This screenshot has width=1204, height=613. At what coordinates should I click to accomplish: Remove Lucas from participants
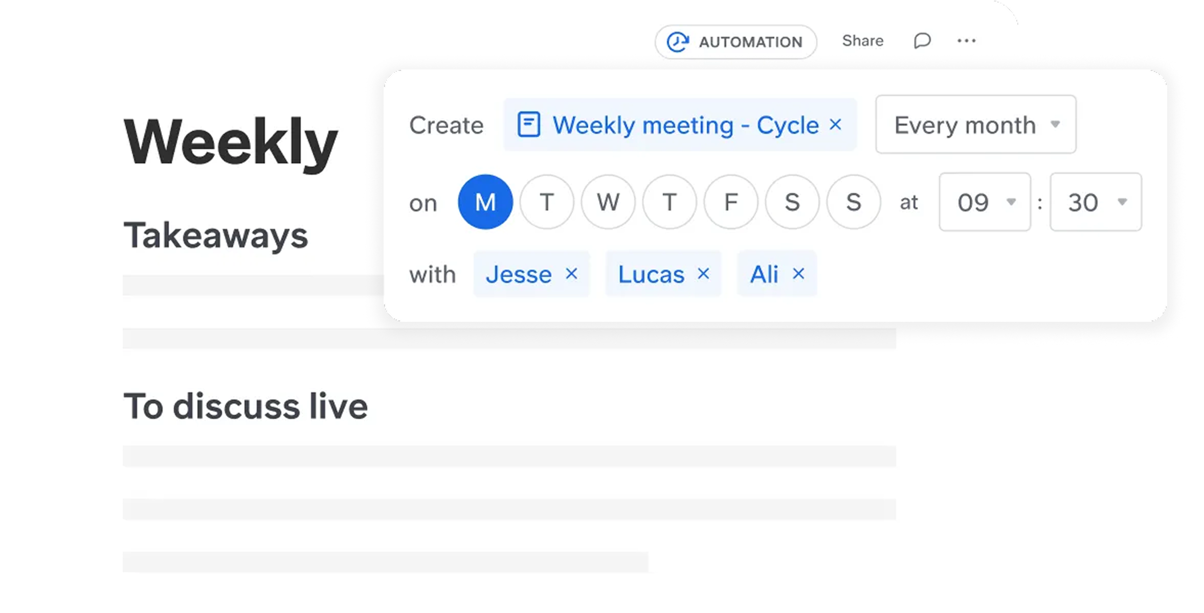coord(703,274)
